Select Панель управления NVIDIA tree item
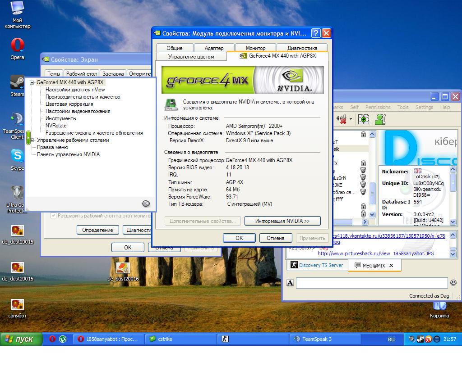Image resolution: width=462 pixels, height=371 pixels. (69, 154)
